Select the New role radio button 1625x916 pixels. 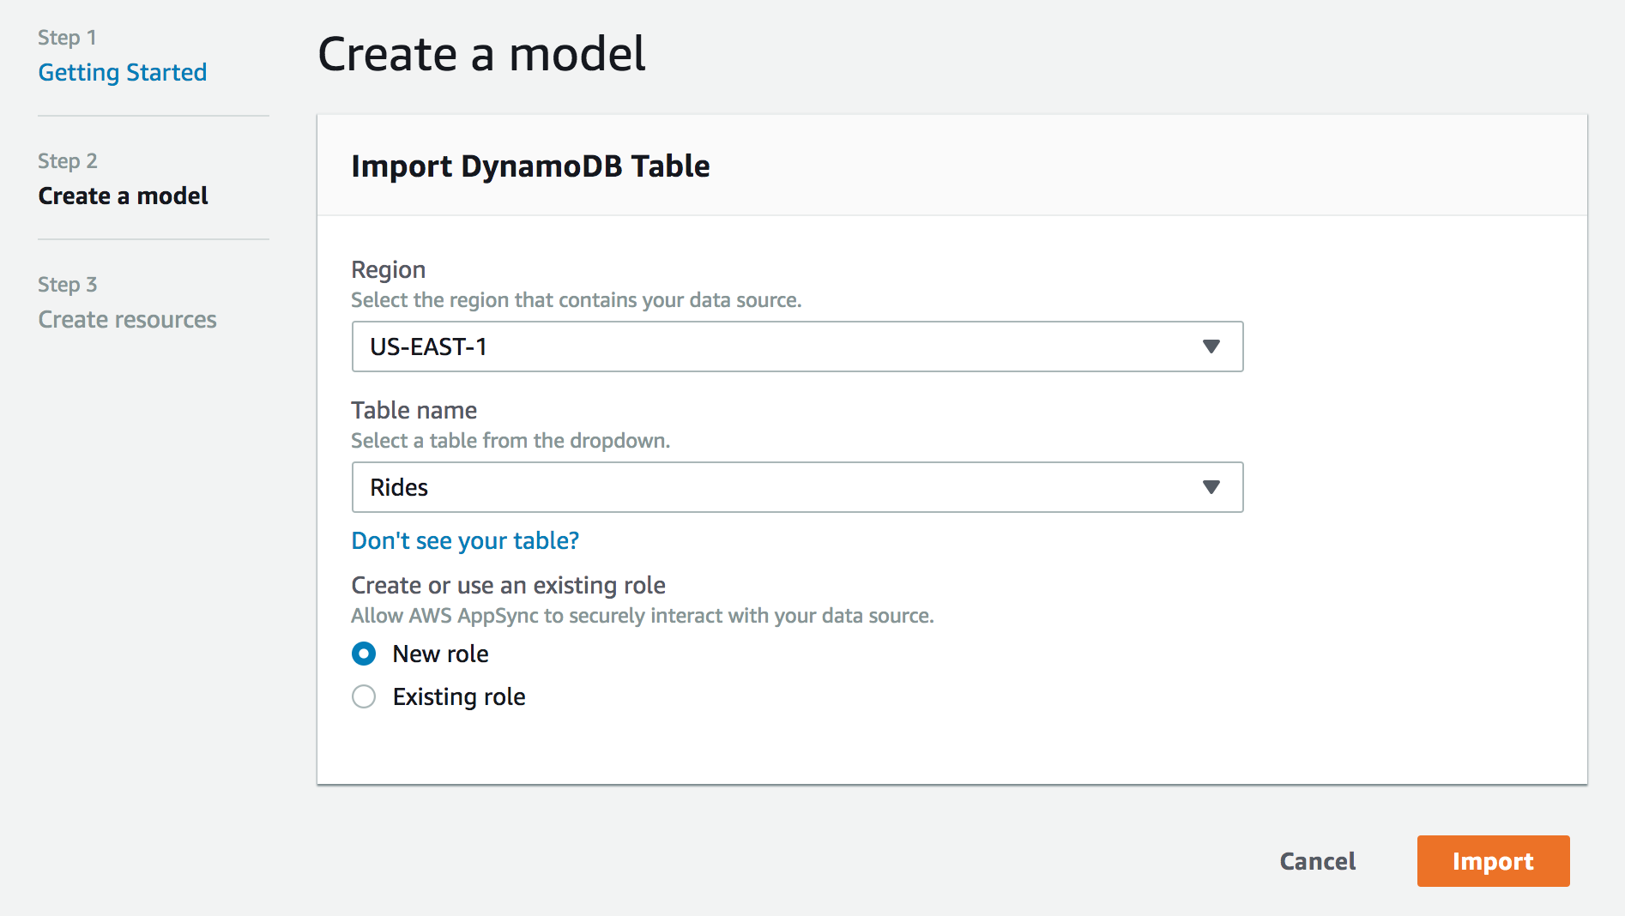click(364, 654)
